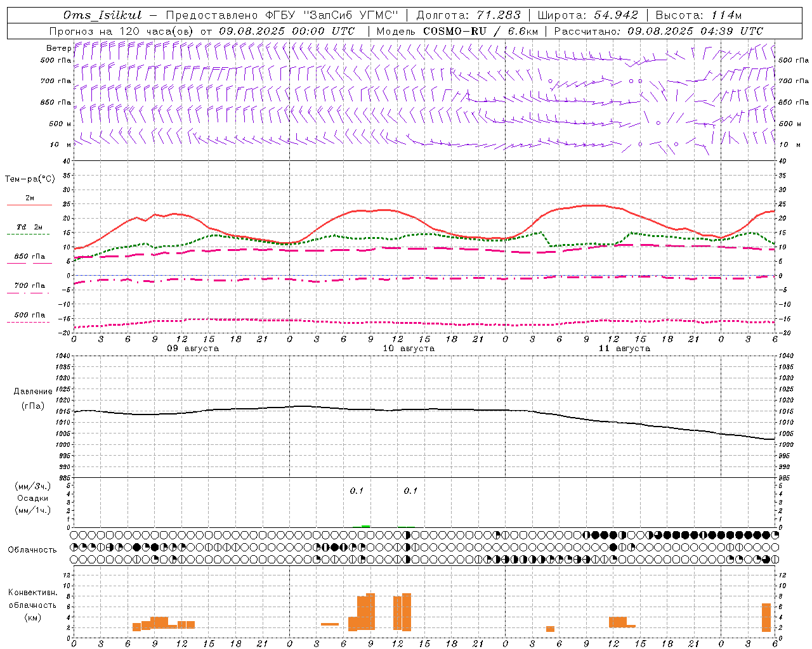The image size is (812, 649).
Task: Select the "Осадки" precipitation label
Action: (x=33, y=498)
